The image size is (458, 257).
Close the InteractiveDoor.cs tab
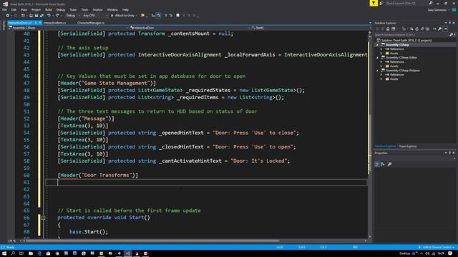pyautogui.click(x=40, y=23)
